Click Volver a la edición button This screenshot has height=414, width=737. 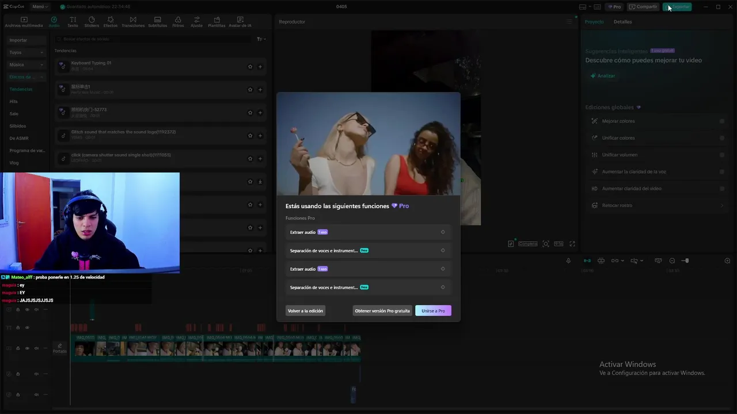click(305, 311)
